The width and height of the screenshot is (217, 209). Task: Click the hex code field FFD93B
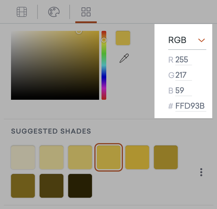point(191,106)
